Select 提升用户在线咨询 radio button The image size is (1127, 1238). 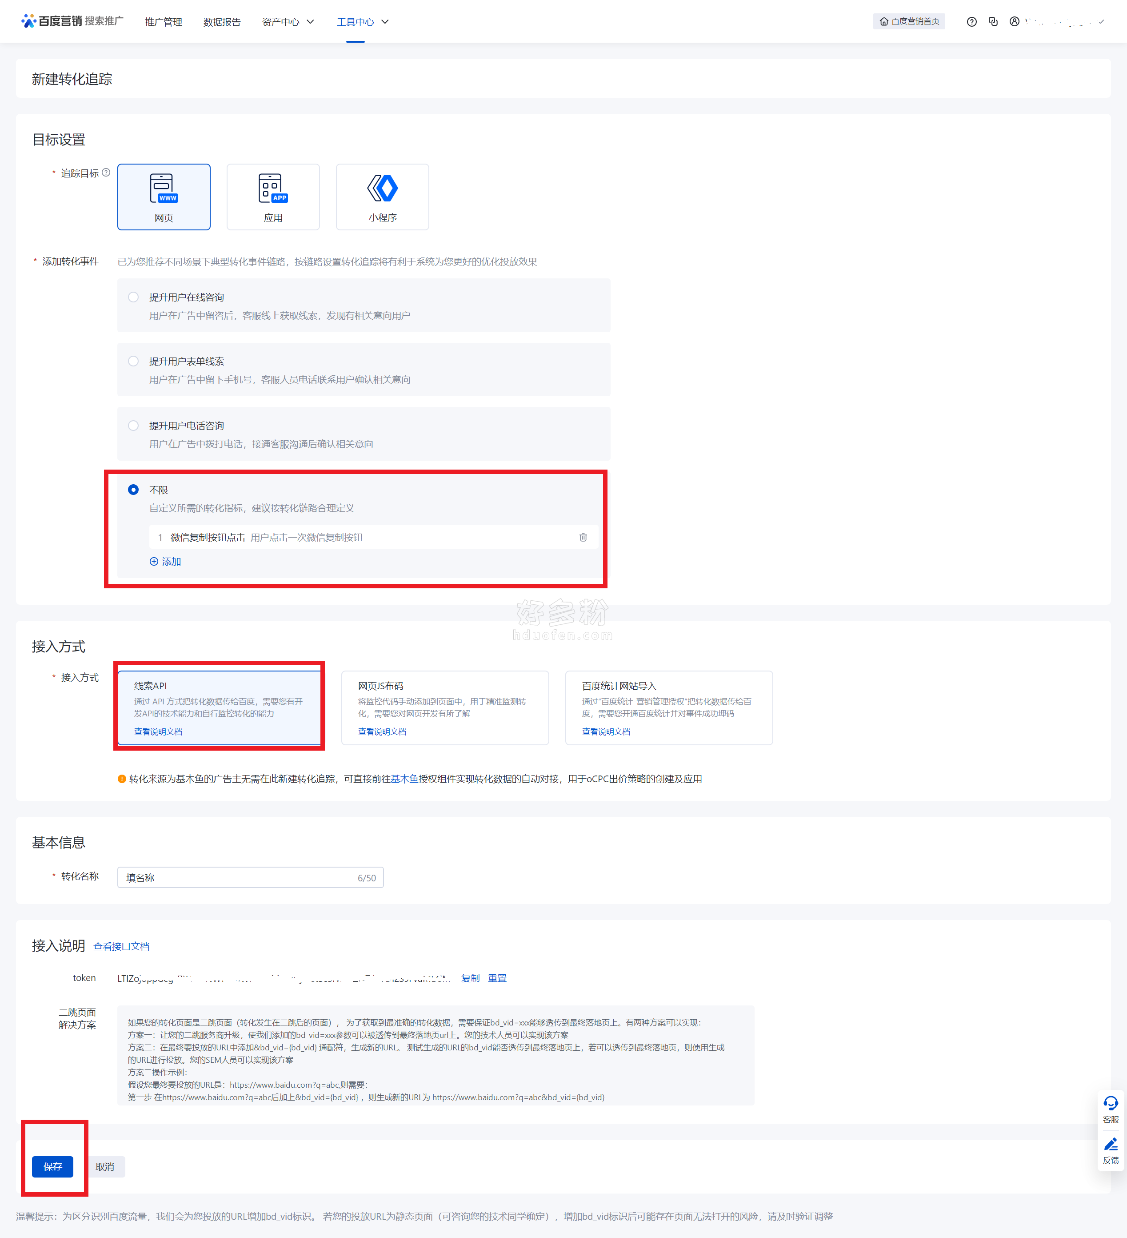tap(133, 297)
